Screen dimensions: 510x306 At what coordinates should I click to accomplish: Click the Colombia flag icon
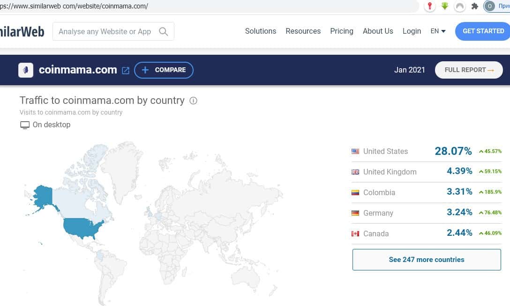coord(355,192)
